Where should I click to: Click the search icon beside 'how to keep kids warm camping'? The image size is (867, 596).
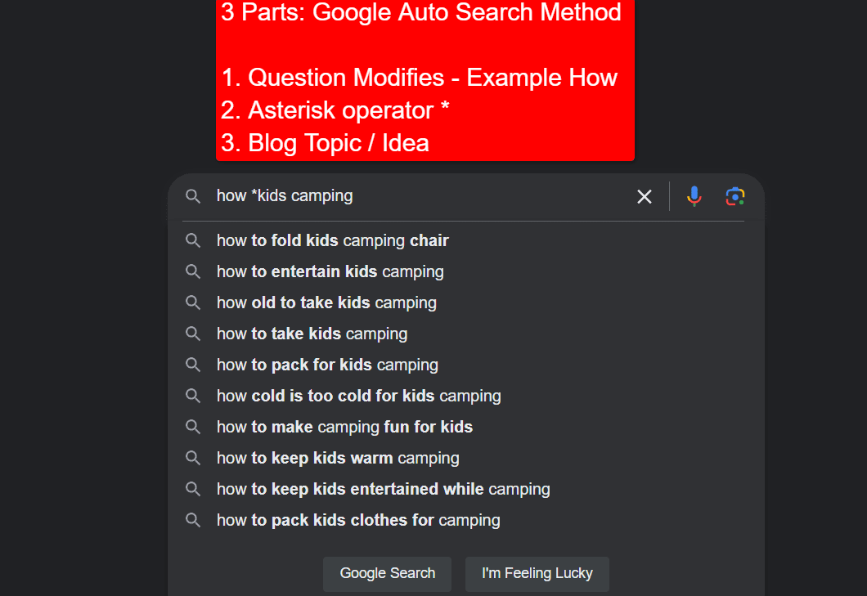[193, 457]
